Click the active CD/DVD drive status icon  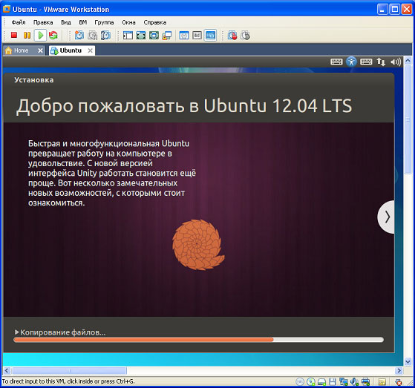(x=311, y=381)
